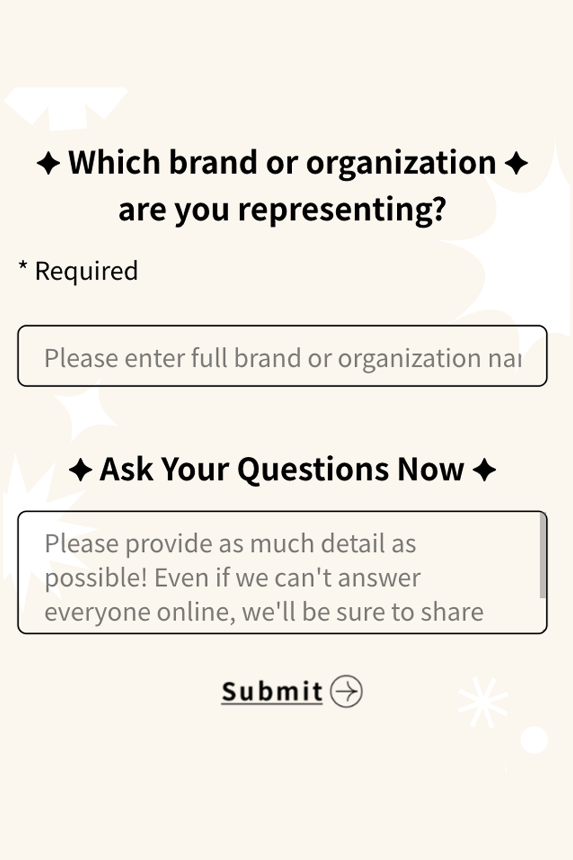The image size is (573, 860).
Task: Click the white circle decoration at bottom right
Action: click(534, 740)
